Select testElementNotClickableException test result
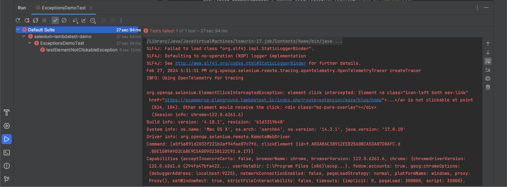This screenshot has height=187, width=507. coord(82,50)
